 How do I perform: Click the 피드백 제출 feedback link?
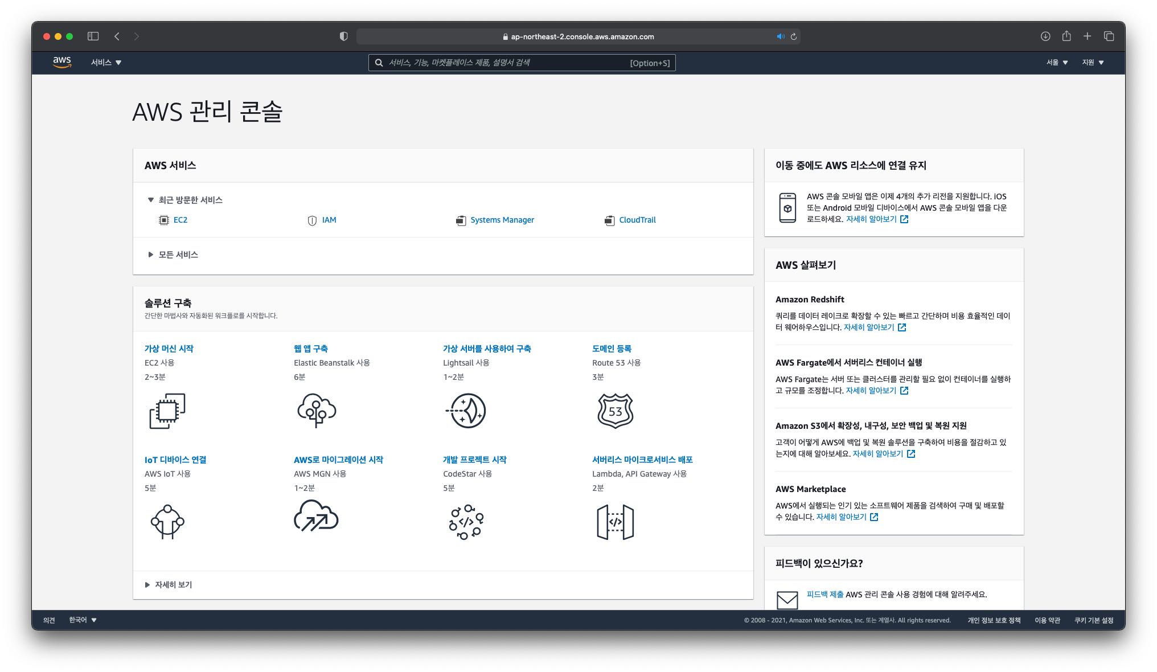coord(824,594)
